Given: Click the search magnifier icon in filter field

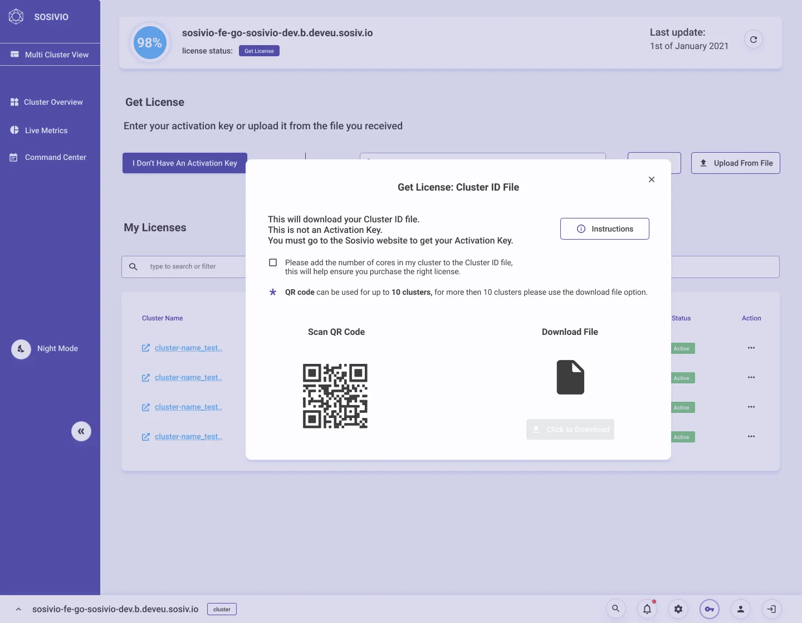Looking at the screenshot, I should 133,267.
